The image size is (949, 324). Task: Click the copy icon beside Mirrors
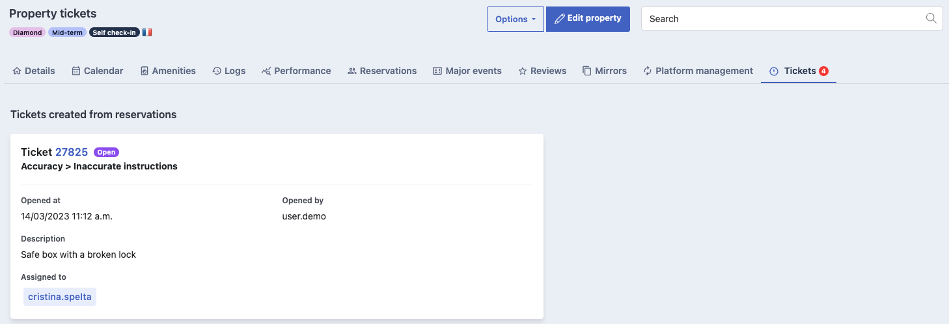[587, 71]
